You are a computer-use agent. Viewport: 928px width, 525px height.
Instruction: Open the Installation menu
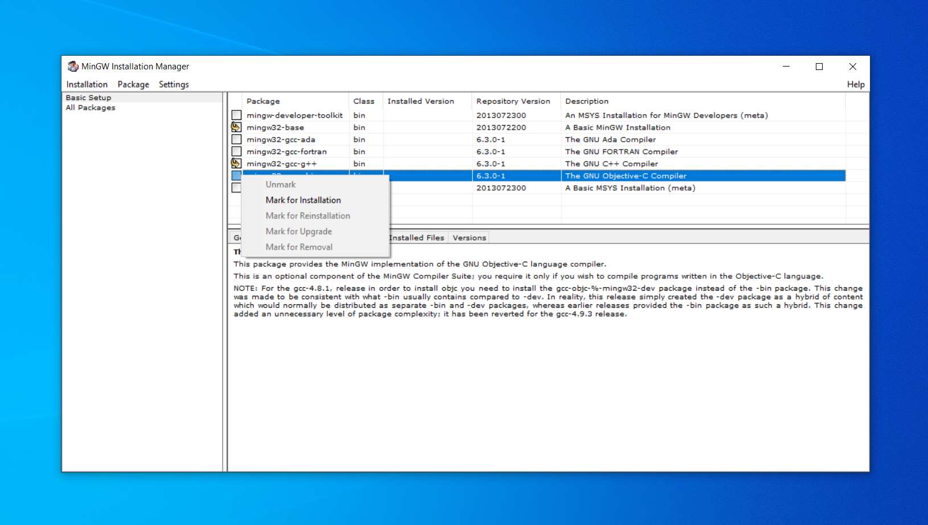coord(87,84)
